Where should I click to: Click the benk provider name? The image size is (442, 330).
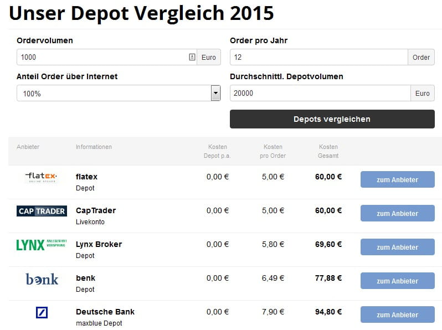(85, 278)
